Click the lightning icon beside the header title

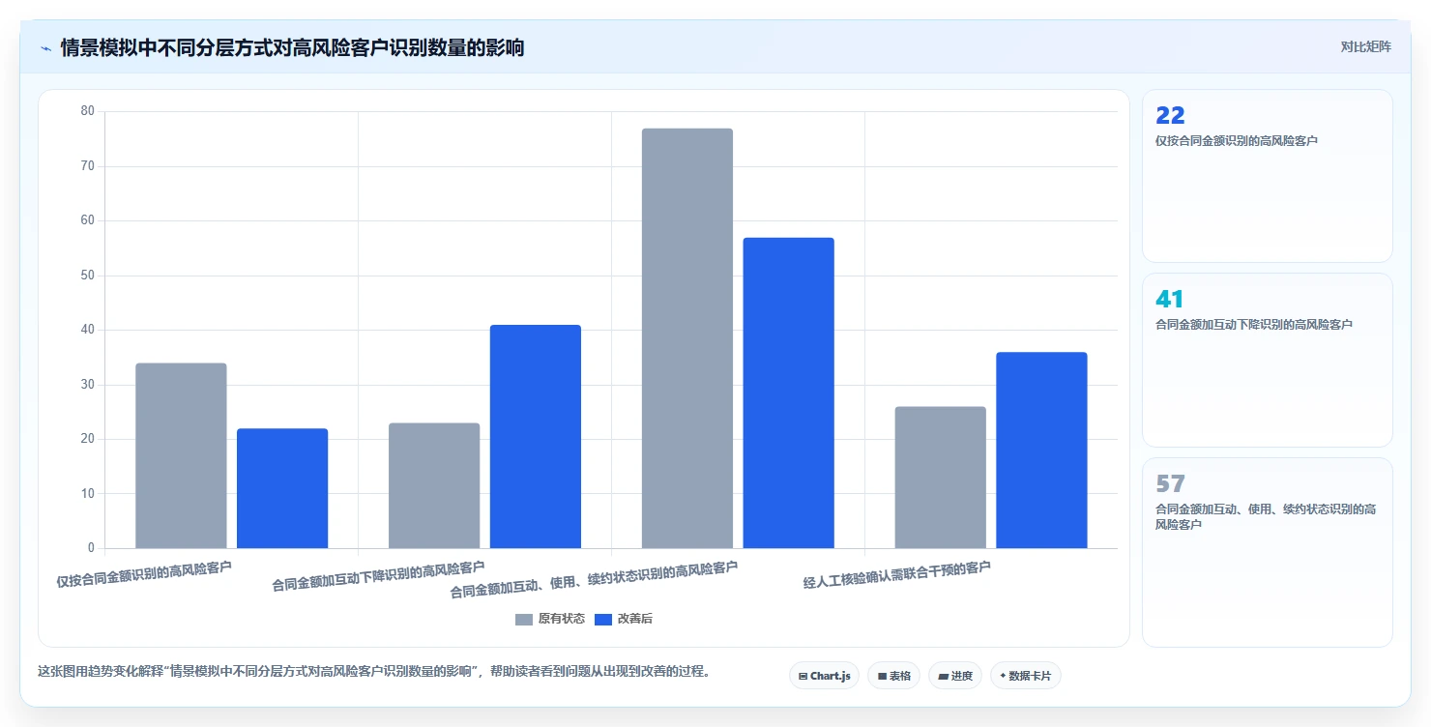pos(45,48)
